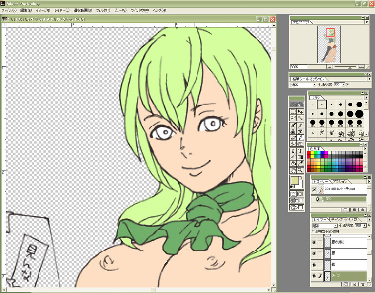Screen dimensions: 375x293
Task: Select the Eraser tool
Action: tap(293, 138)
